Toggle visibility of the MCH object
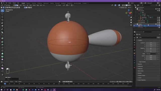The width and height of the screenshot is (161, 91). pyautogui.click(x=157, y=26)
